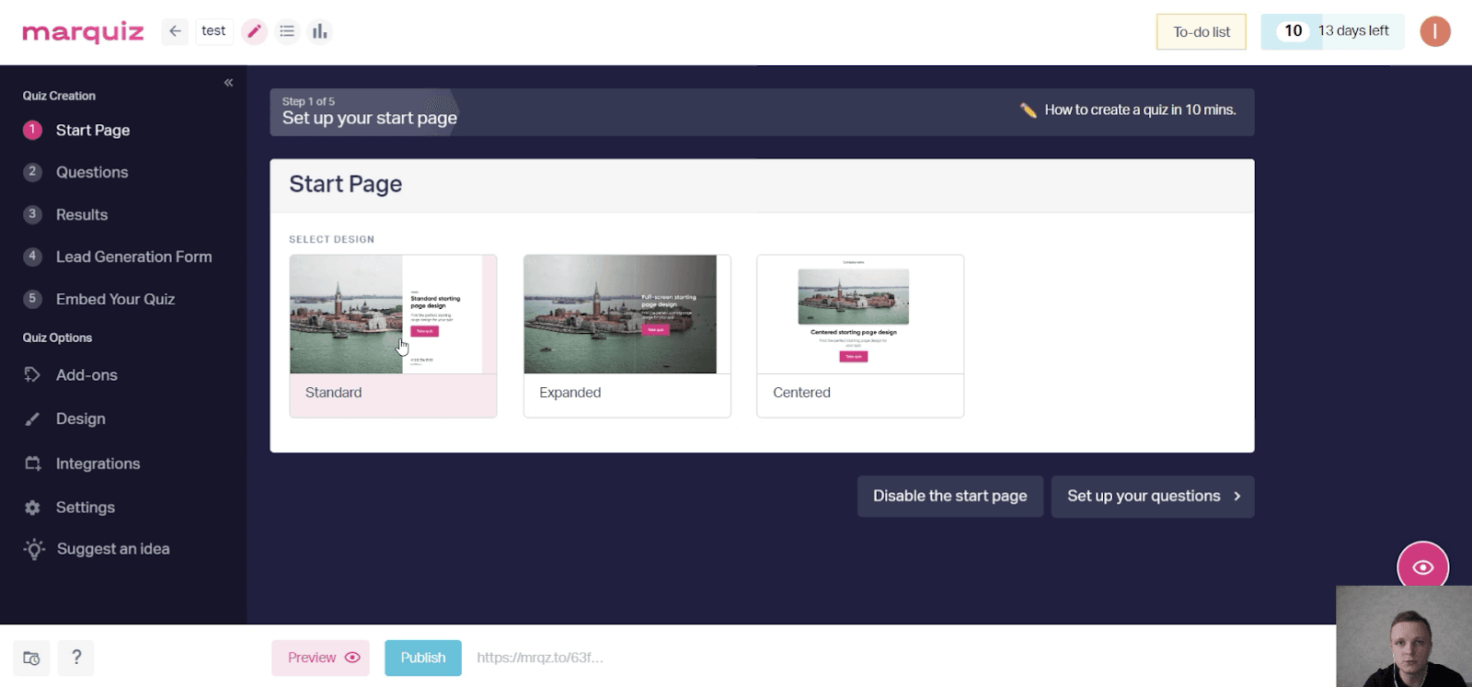
Task: Click the marquiz logo
Action: click(x=83, y=32)
